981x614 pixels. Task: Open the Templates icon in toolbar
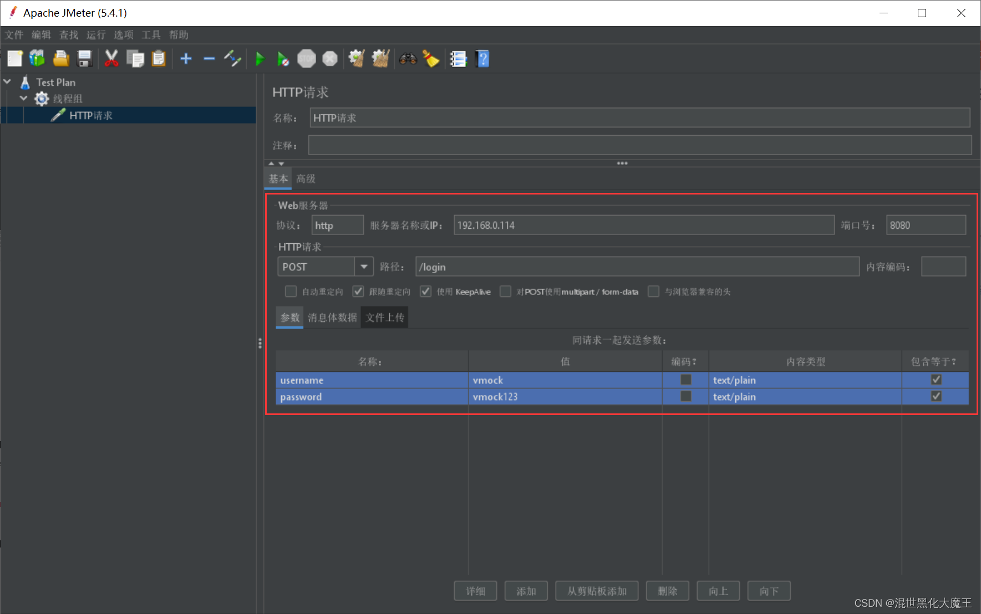point(37,58)
